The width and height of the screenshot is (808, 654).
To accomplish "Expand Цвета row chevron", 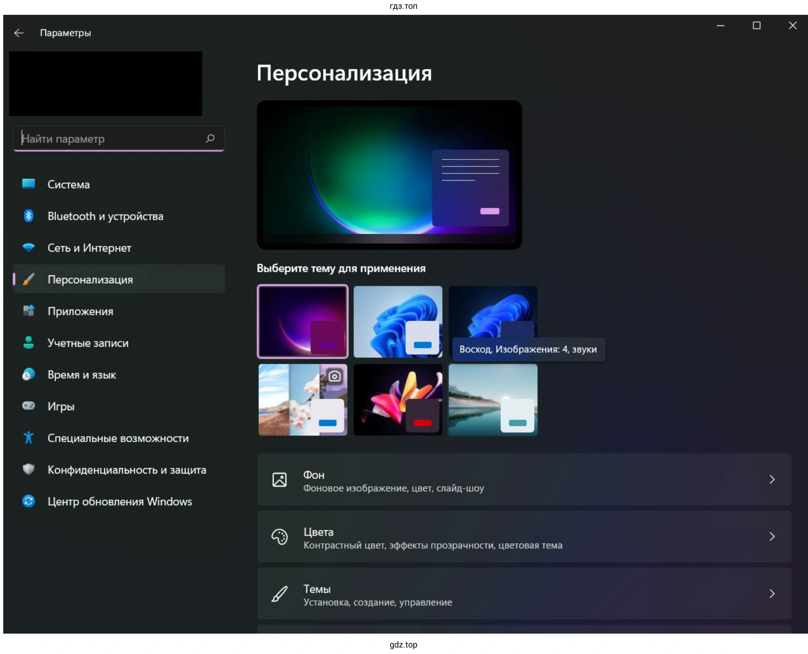I will 772,537.
